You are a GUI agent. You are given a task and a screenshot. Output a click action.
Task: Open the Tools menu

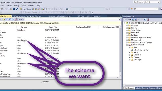point(24,6)
